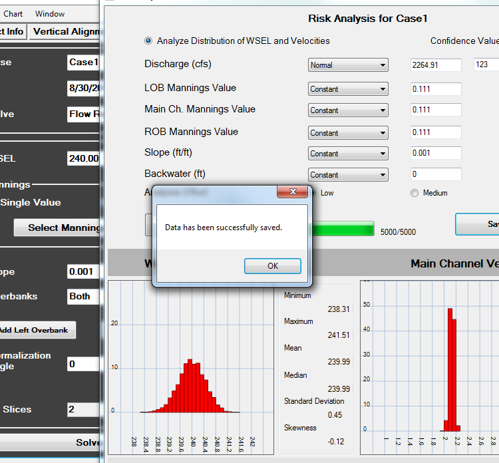
Task: Edit the Slope 0.001 field in main window
Action: coord(83,271)
